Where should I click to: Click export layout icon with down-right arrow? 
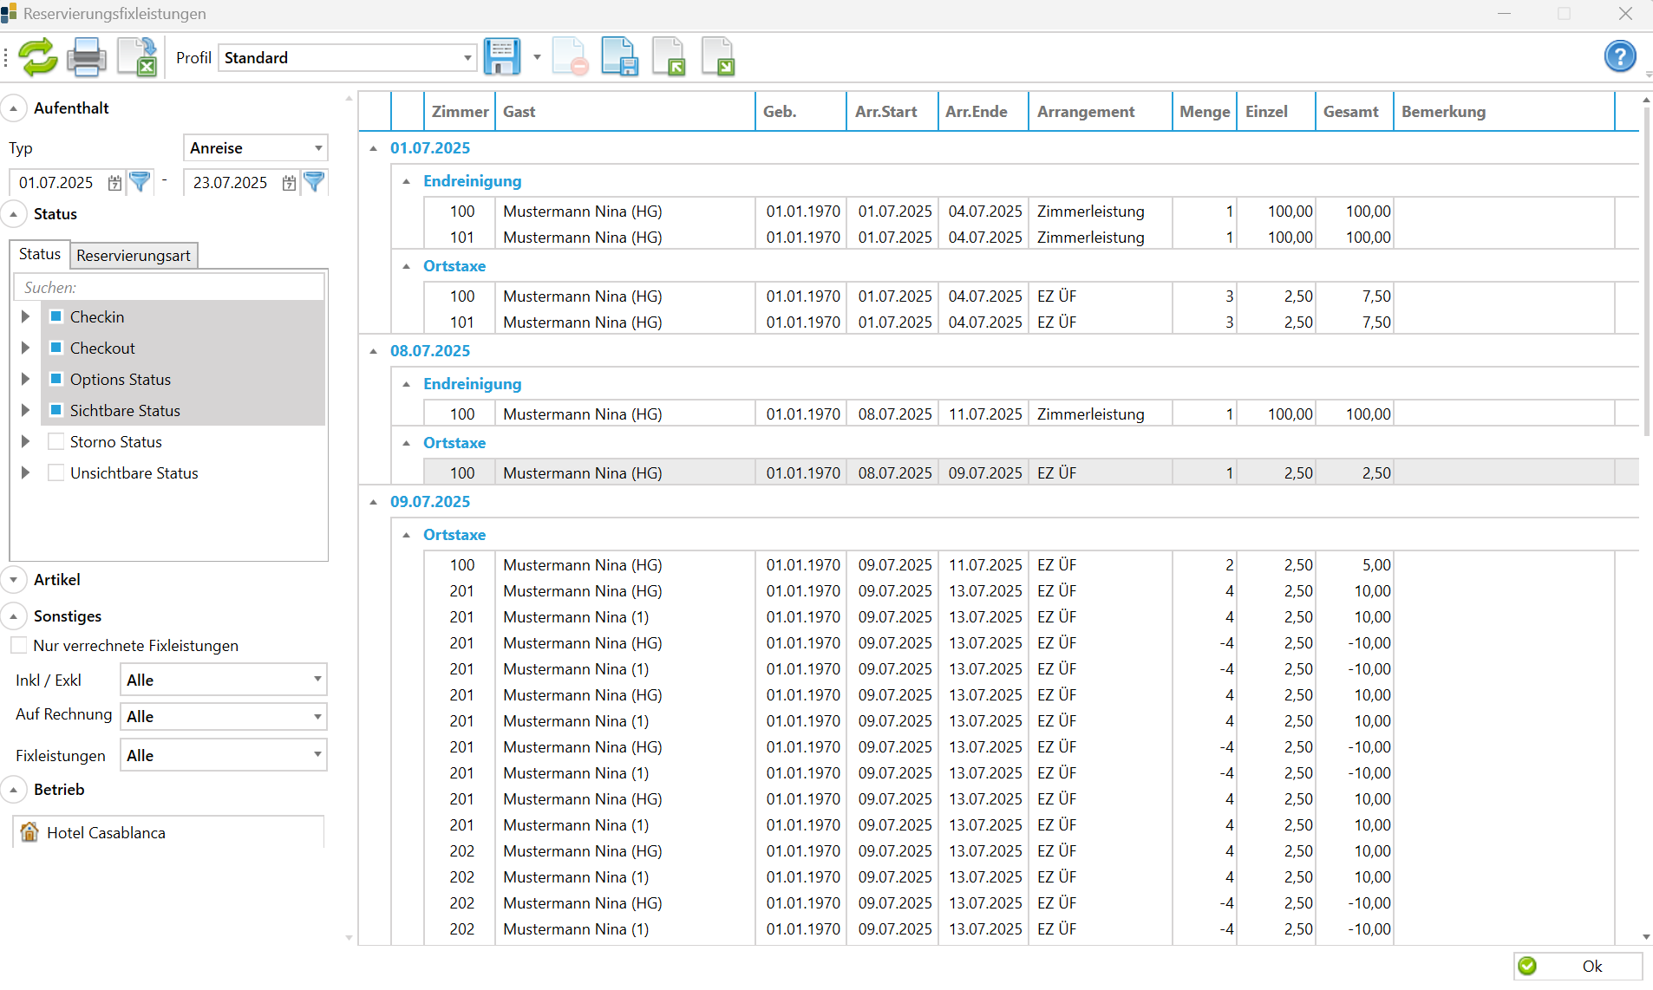718,57
